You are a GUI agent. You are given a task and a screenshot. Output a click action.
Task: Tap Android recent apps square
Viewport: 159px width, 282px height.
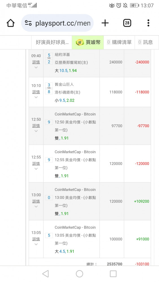click(x=113, y=274)
